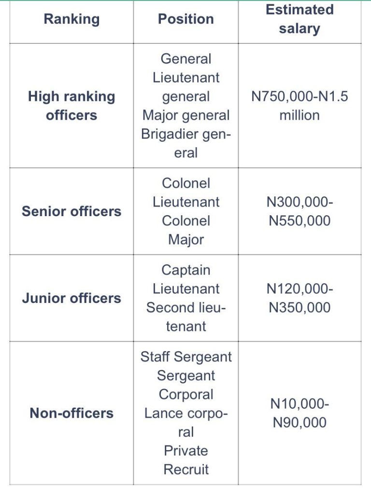This screenshot has height=494, width=371.
Task: Select the Corporal position text
Action: pos(186,394)
